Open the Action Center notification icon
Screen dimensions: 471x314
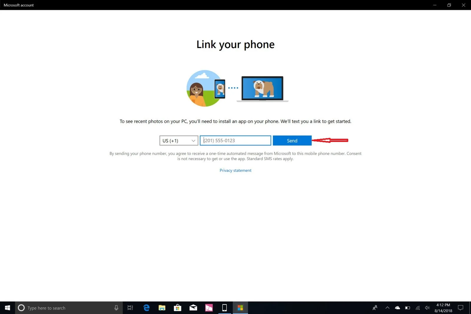(x=461, y=308)
